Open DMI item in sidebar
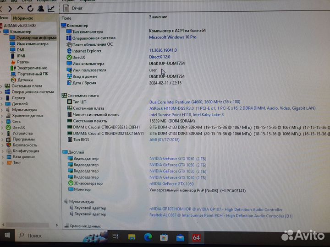 pyautogui.click(x=20, y=50)
